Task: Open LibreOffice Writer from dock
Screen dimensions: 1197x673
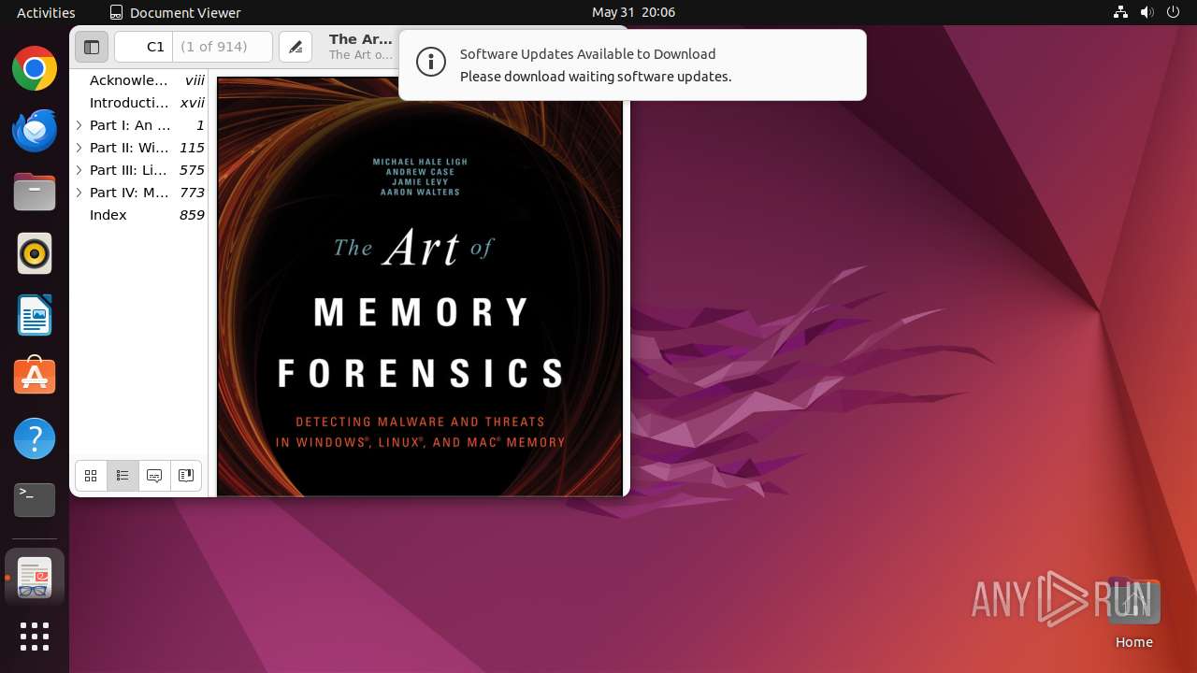Action: click(35, 316)
